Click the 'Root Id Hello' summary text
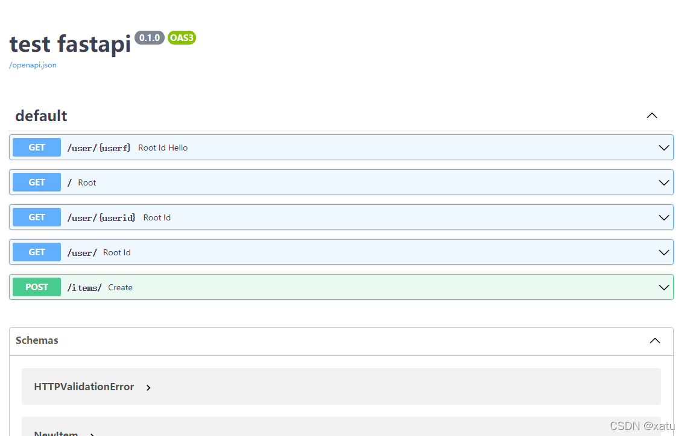 [163, 148]
